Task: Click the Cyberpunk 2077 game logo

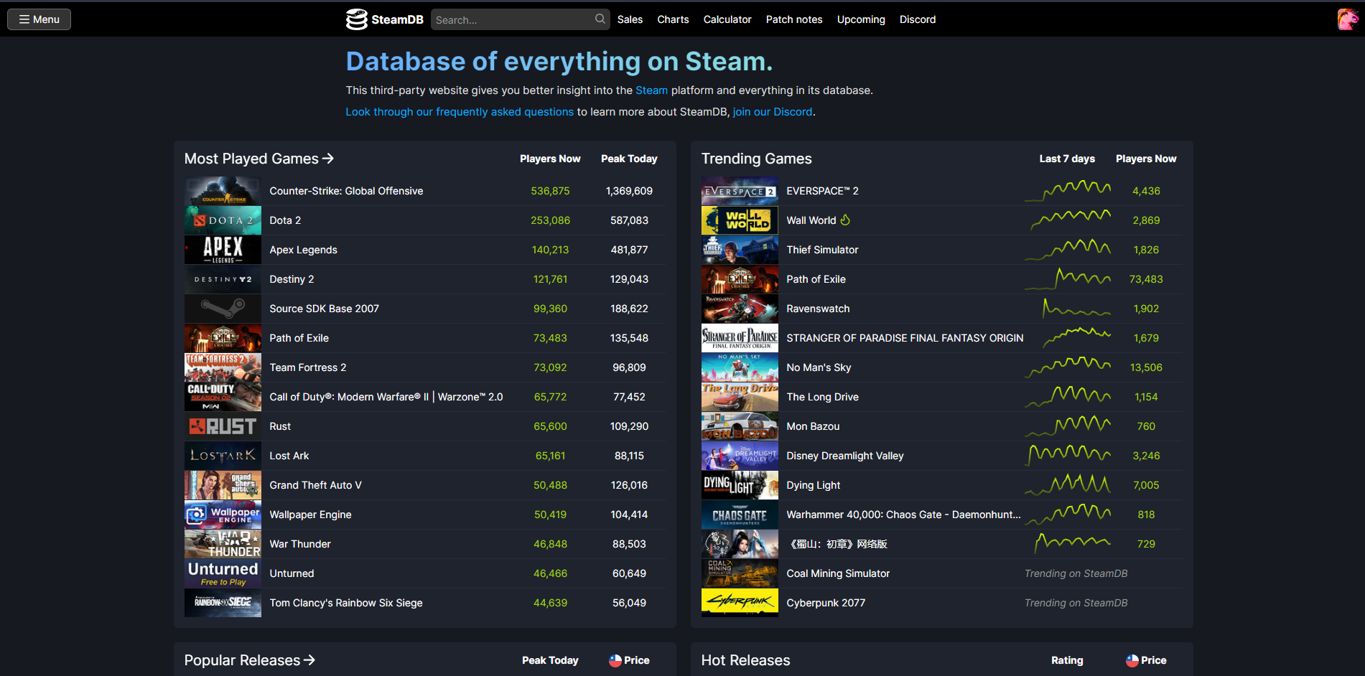Action: point(740,603)
